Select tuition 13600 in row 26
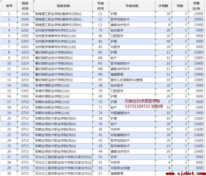Image resolution: width=206 pixels, height=176 pixels. pyautogui.click(x=196, y=152)
